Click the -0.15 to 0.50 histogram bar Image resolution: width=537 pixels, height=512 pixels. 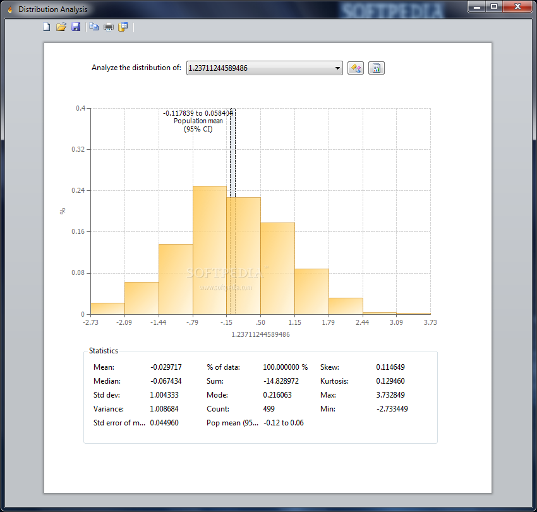(243, 255)
